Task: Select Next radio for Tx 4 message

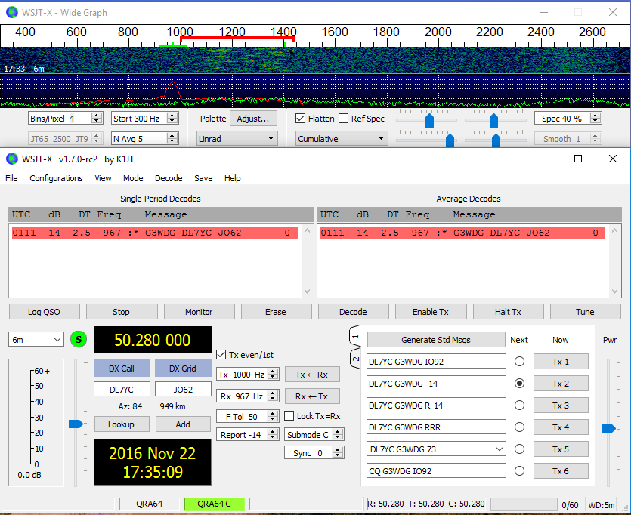Action: click(x=519, y=427)
